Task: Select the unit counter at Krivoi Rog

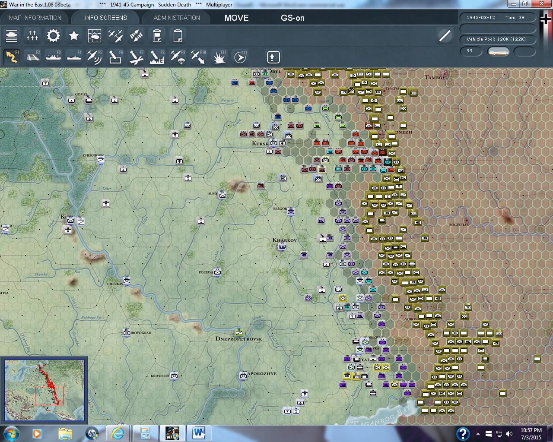Action: 174,376
